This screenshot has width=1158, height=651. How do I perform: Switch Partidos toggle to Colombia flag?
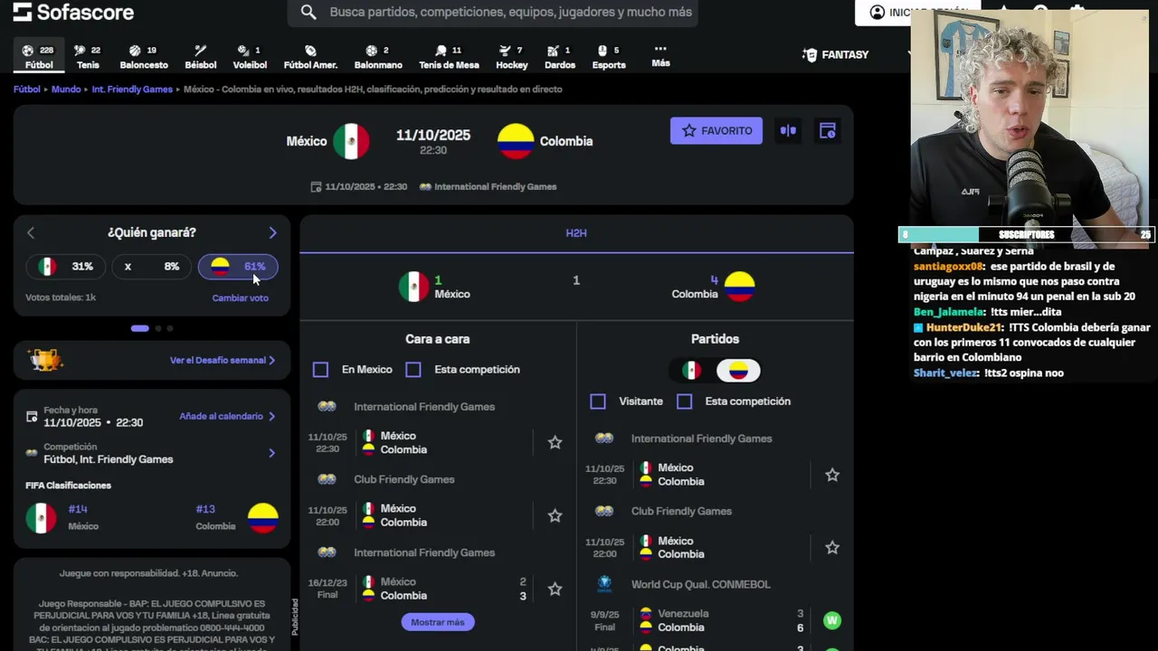coord(738,371)
